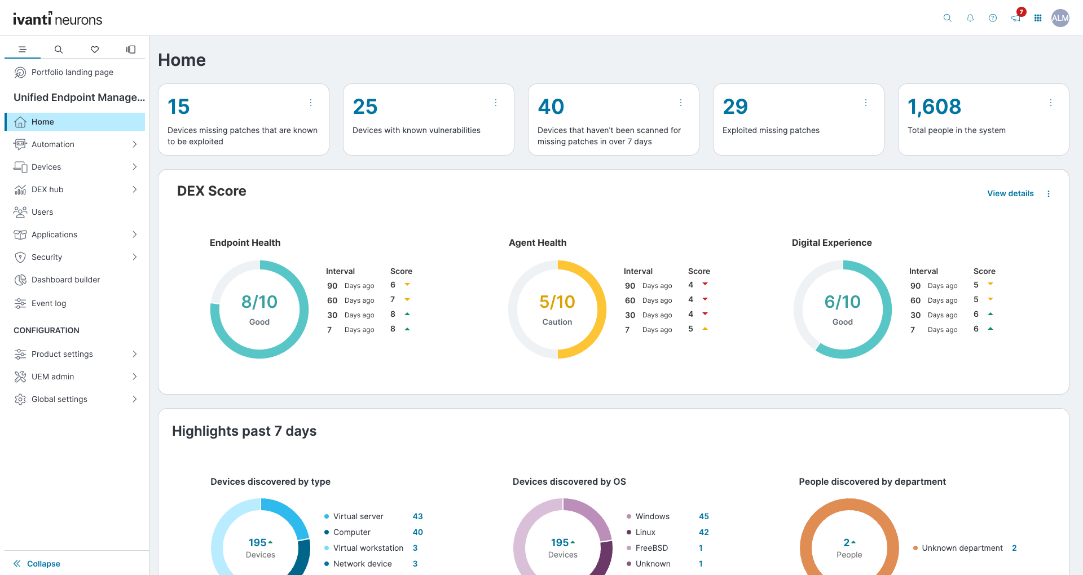Select the menu list tab in sidebar
The image size is (1083, 575).
tap(23, 50)
